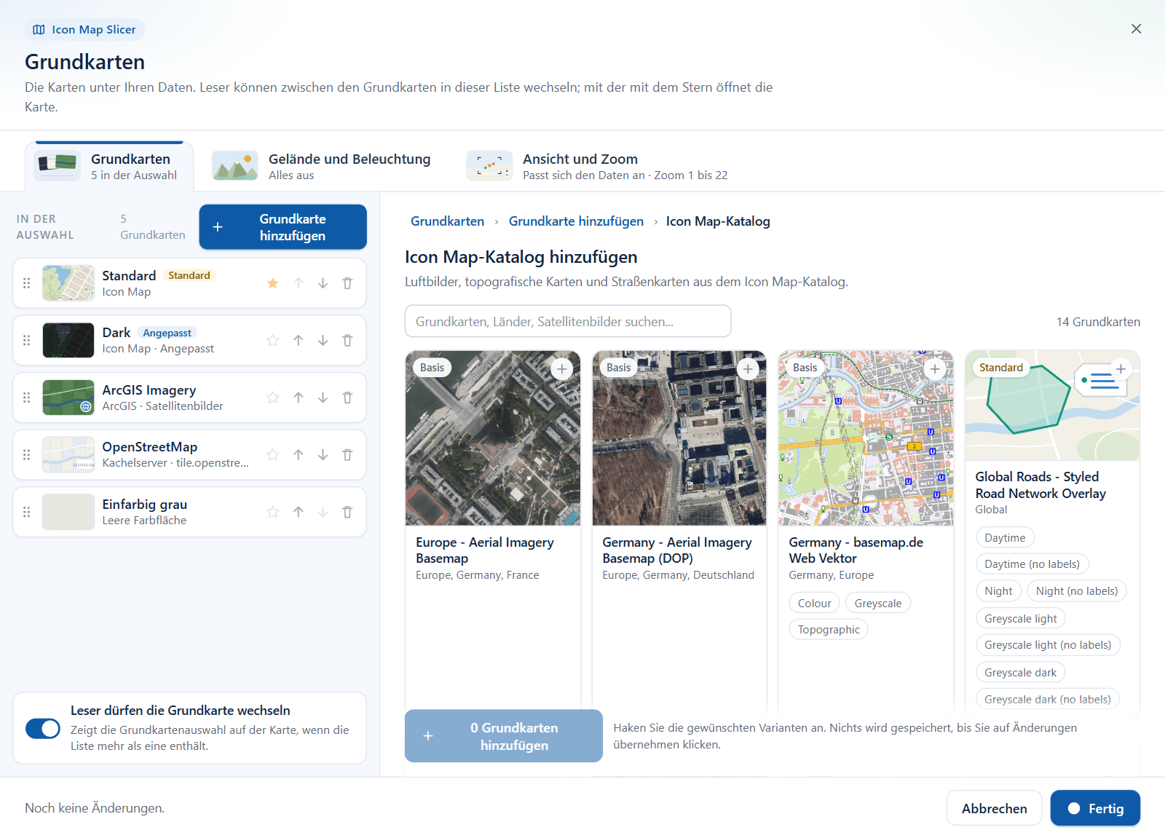Focus the Grundkarten search field
This screenshot has height=838, width=1165.
[x=568, y=321]
